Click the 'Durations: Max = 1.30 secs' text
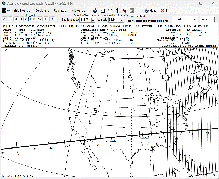Viewport: 219px width, 179px height. tap(103, 30)
